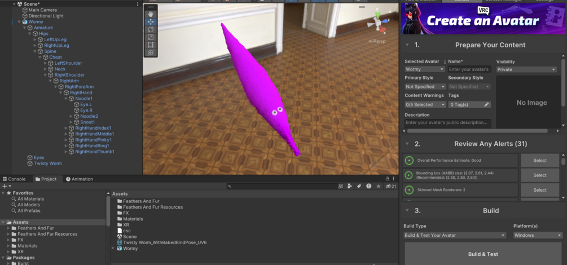The width and height of the screenshot is (567, 265).
Task: Click the red X axis gizmo cone
Action: 383,29
